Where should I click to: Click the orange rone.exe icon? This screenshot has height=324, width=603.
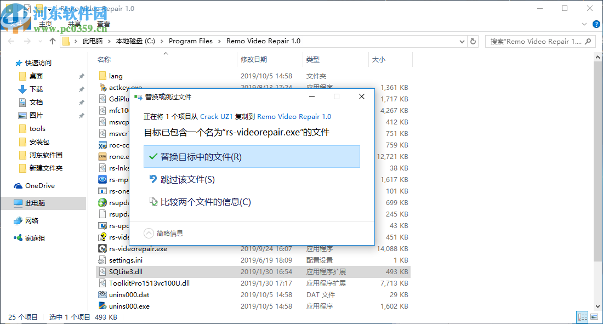click(101, 156)
